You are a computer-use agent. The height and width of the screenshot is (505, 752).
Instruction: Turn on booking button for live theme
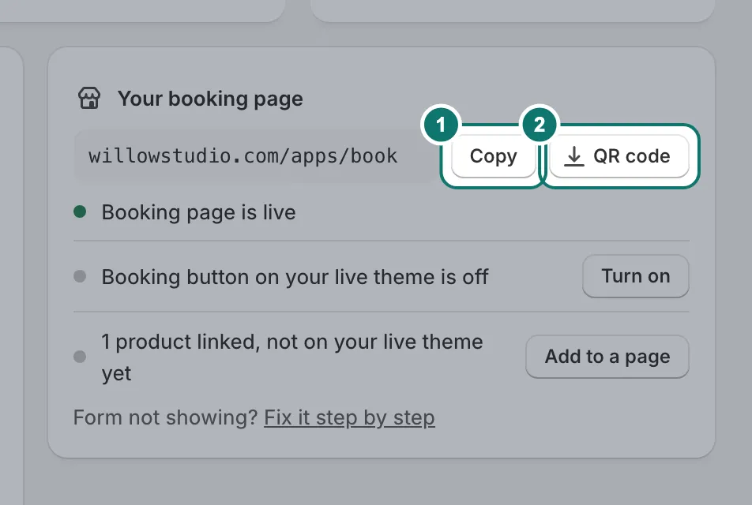pyautogui.click(x=635, y=276)
